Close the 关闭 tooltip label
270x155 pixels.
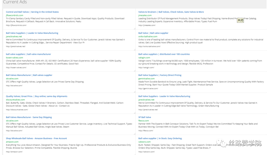pos(240,21)
